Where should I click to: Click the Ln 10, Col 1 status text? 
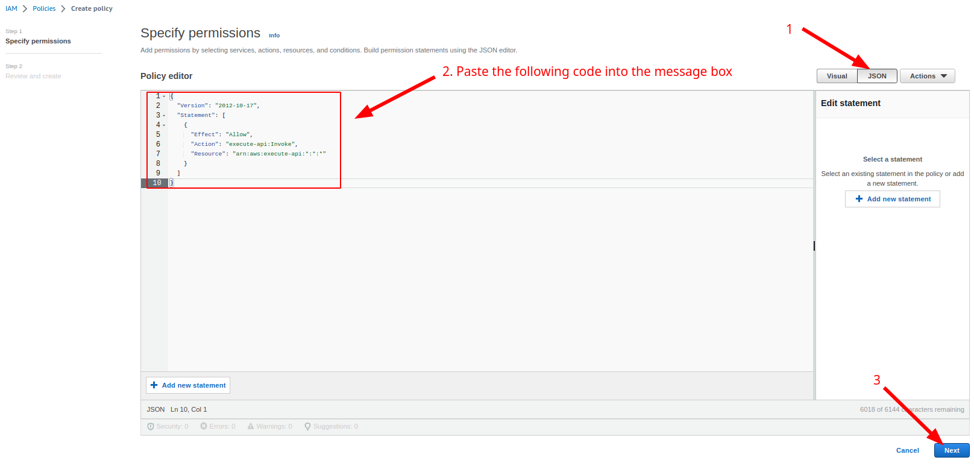pos(189,409)
